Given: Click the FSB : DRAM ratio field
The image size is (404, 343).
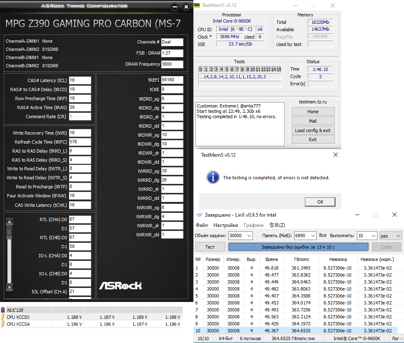Looking at the screenshot, I should [x=172, y=53].
